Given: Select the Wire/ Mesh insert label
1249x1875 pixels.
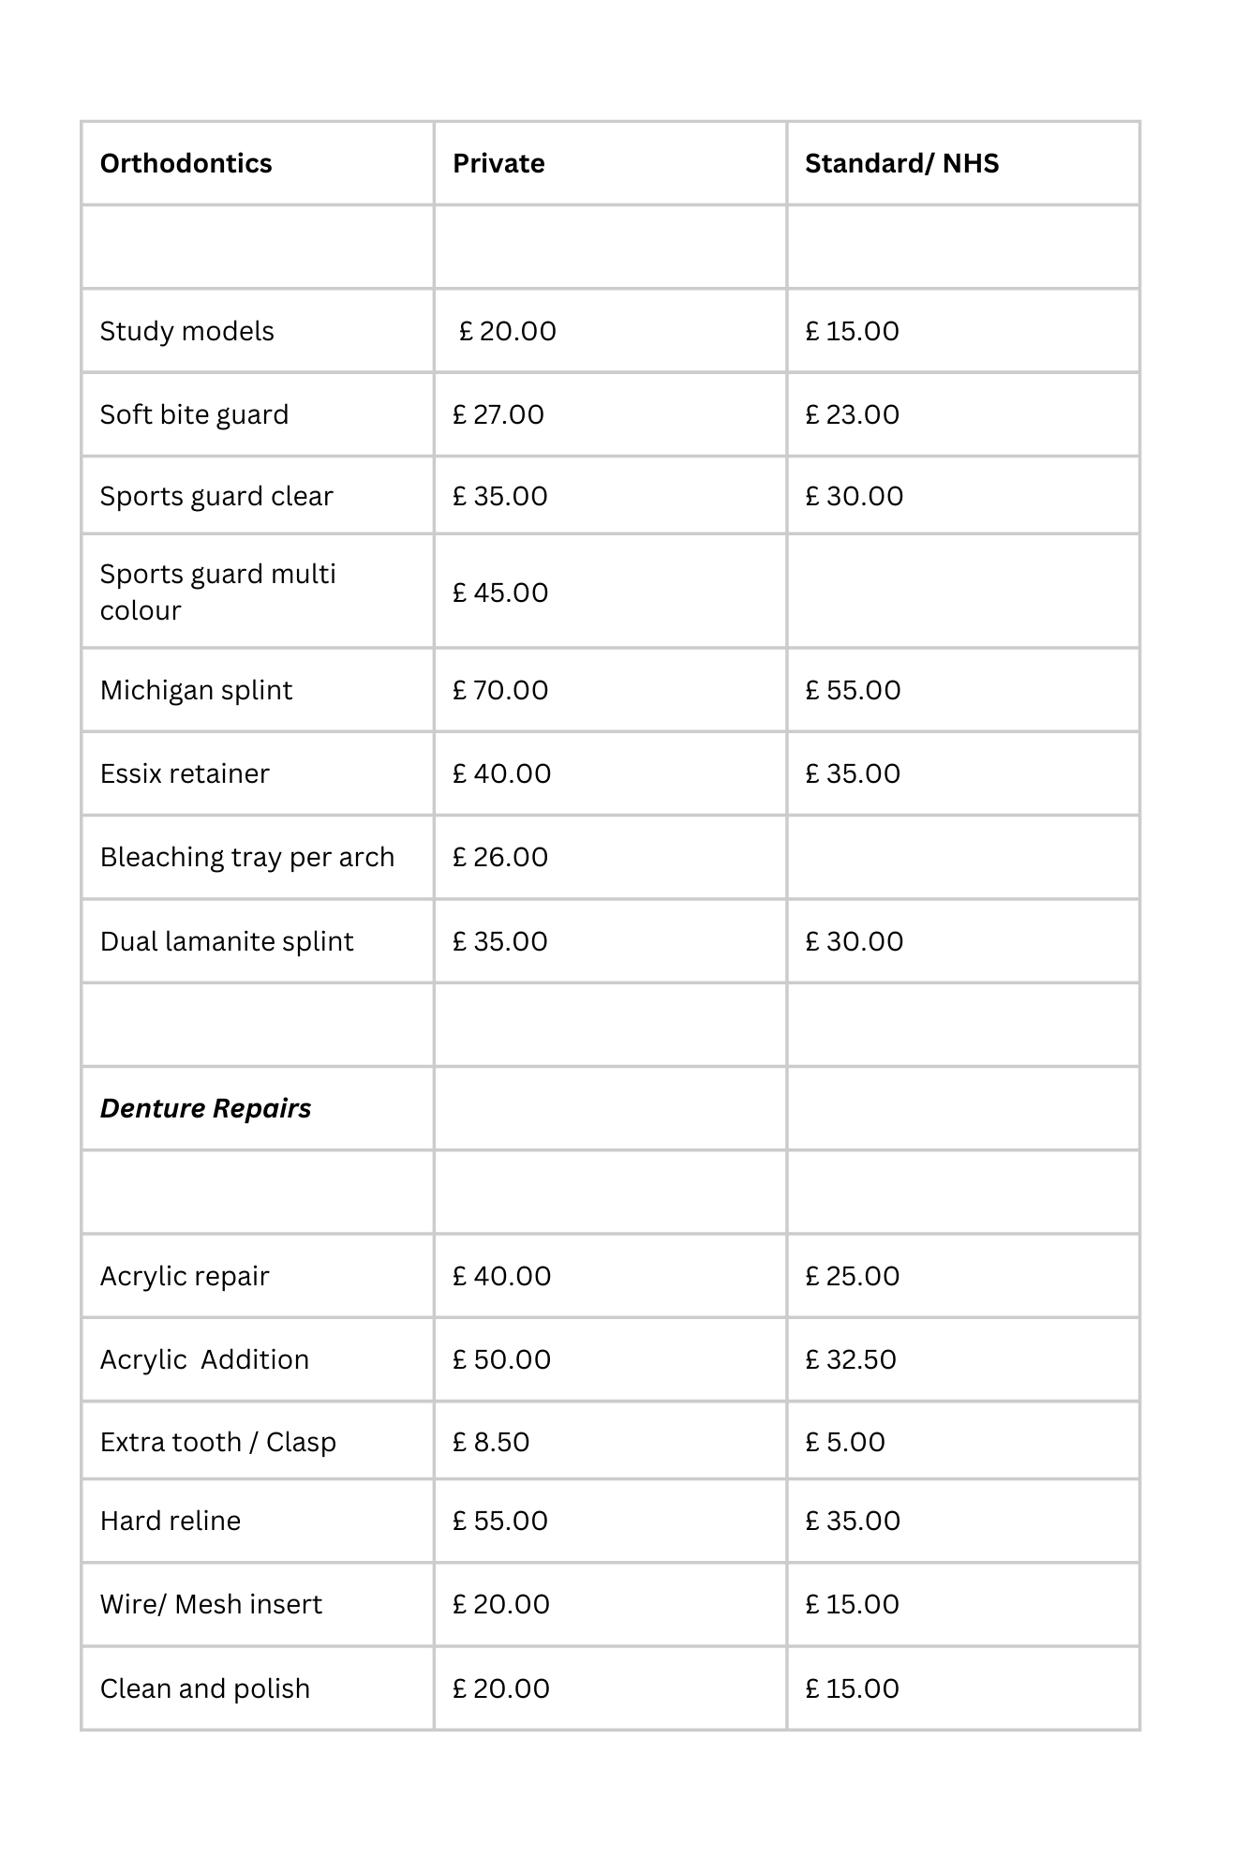Looking at the screenshot, I should 211,1604.
